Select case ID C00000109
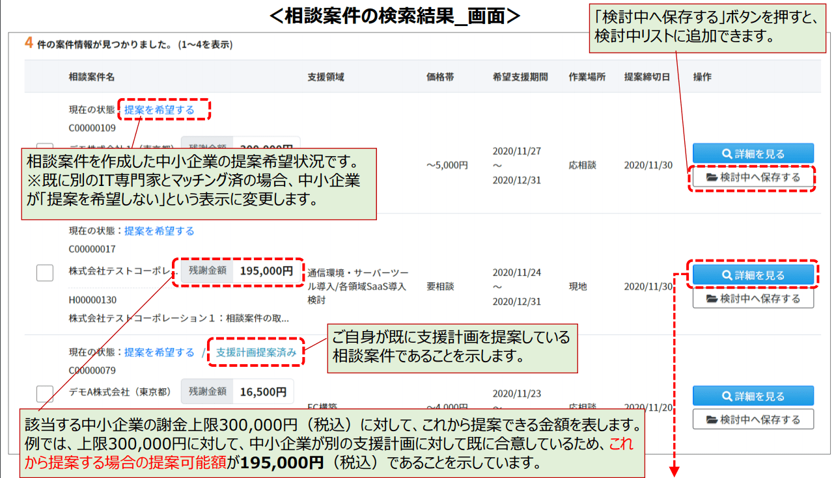This screenshot has height=478, width=834. [92, 127]
